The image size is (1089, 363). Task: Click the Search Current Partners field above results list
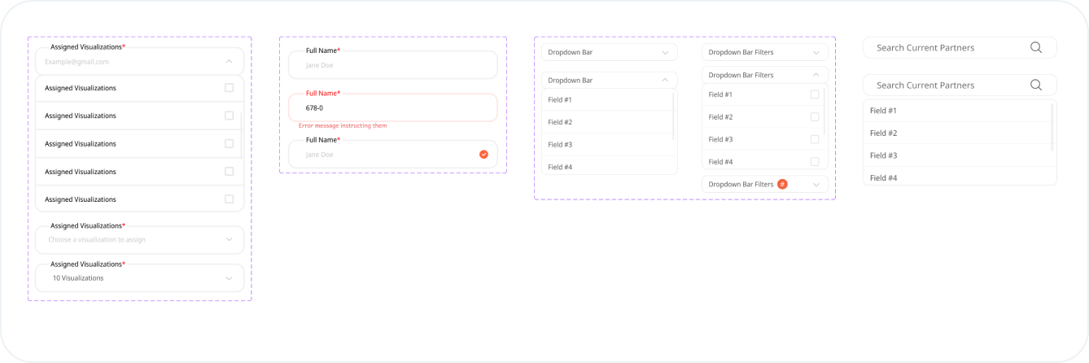(x=960, y=85)
